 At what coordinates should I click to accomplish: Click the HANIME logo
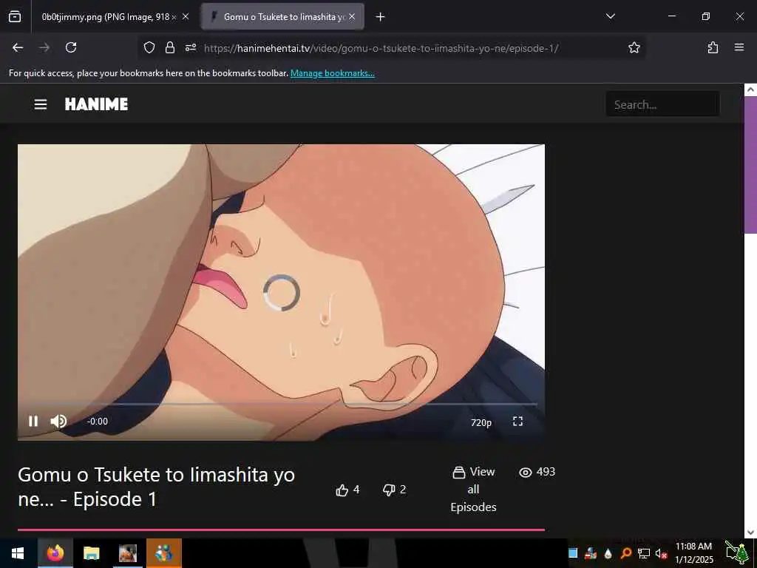pyautogui.click(x=97, y=104)
